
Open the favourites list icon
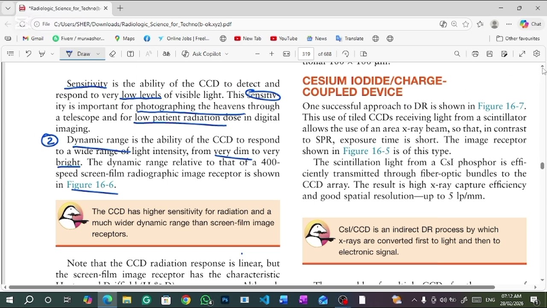(x=480, y=24)
